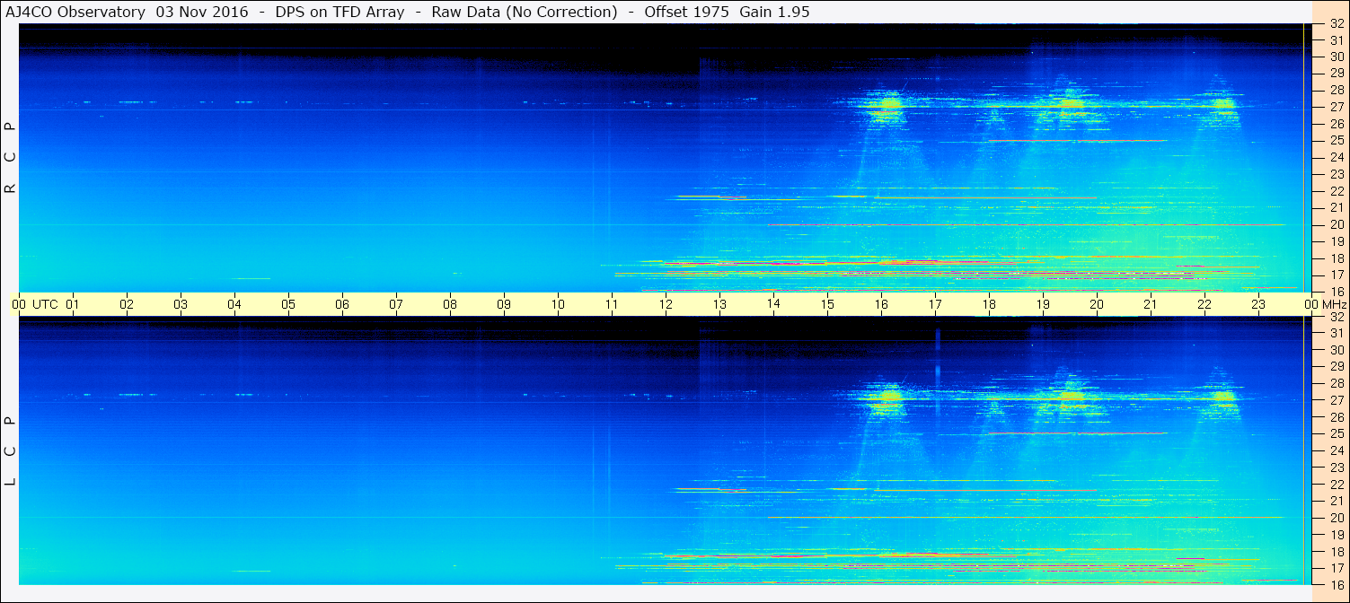
Task: Click the 16 UTC hour marker
Action: (x=881, y=304)
